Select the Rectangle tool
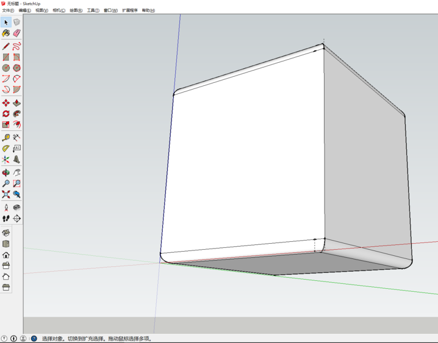Viewport: 438px width, 343px height. coord(6,57)
